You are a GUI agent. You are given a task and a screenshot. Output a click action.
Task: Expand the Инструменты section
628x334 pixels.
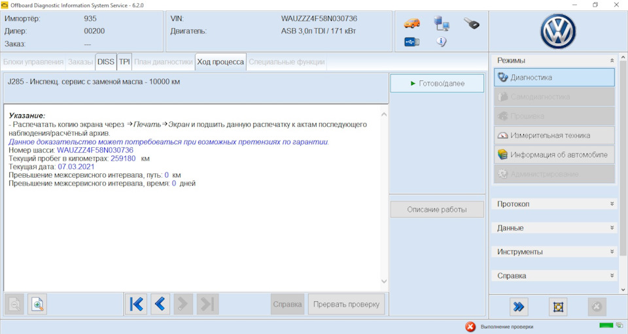point(612,252)
